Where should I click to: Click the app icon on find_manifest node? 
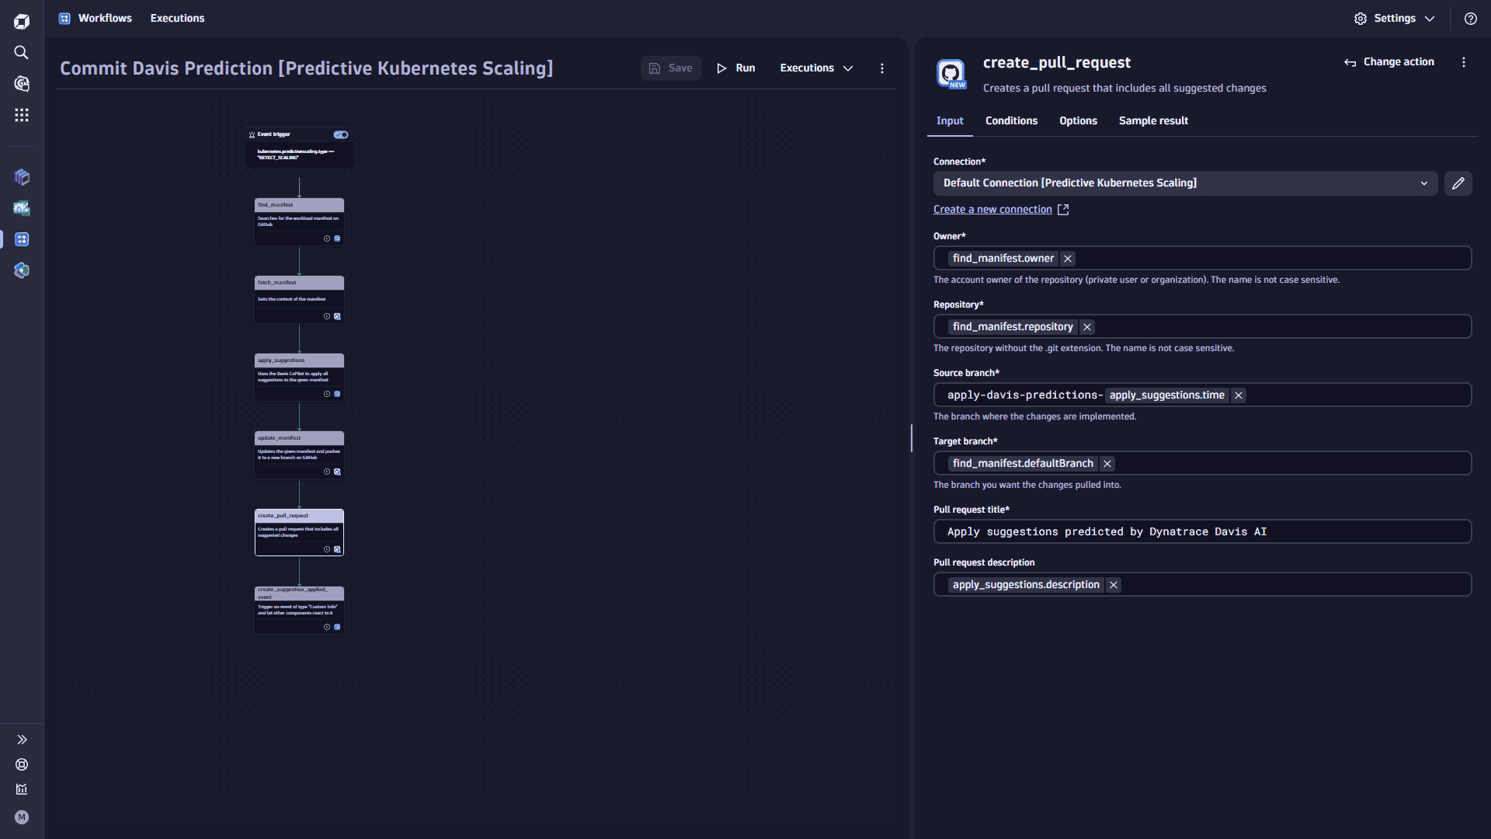pos(337,238)
